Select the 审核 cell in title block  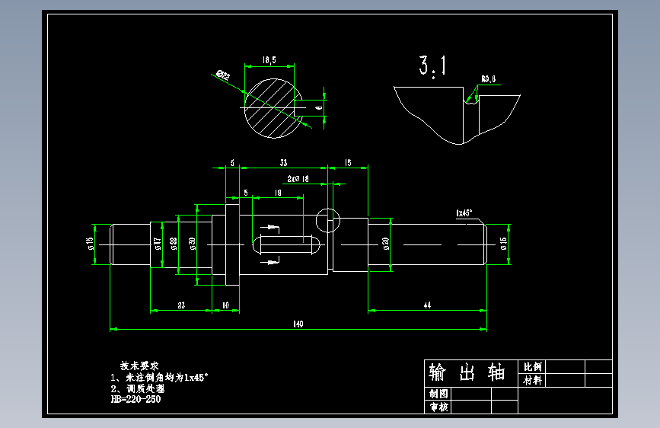click(438, 407)
